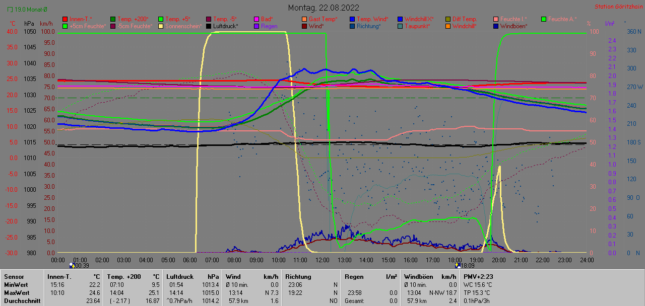This screenshot has height=306, width=645.
Task: Click the Feuchte I. pink legend entry
Action: click(x=510, y=19)
